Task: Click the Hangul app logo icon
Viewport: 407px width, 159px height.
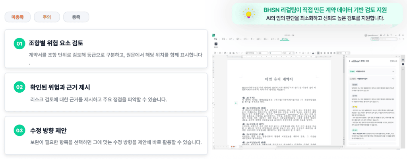Action: click(x=213, y=35)
